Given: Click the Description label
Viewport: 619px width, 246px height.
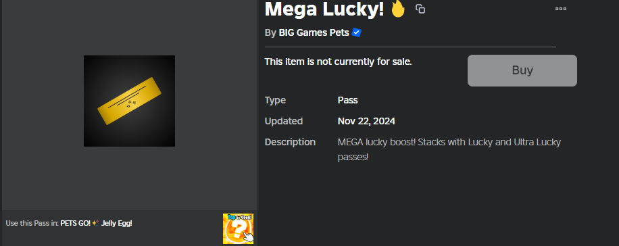Looking at the screenshot, I should [x=290, y=142].
